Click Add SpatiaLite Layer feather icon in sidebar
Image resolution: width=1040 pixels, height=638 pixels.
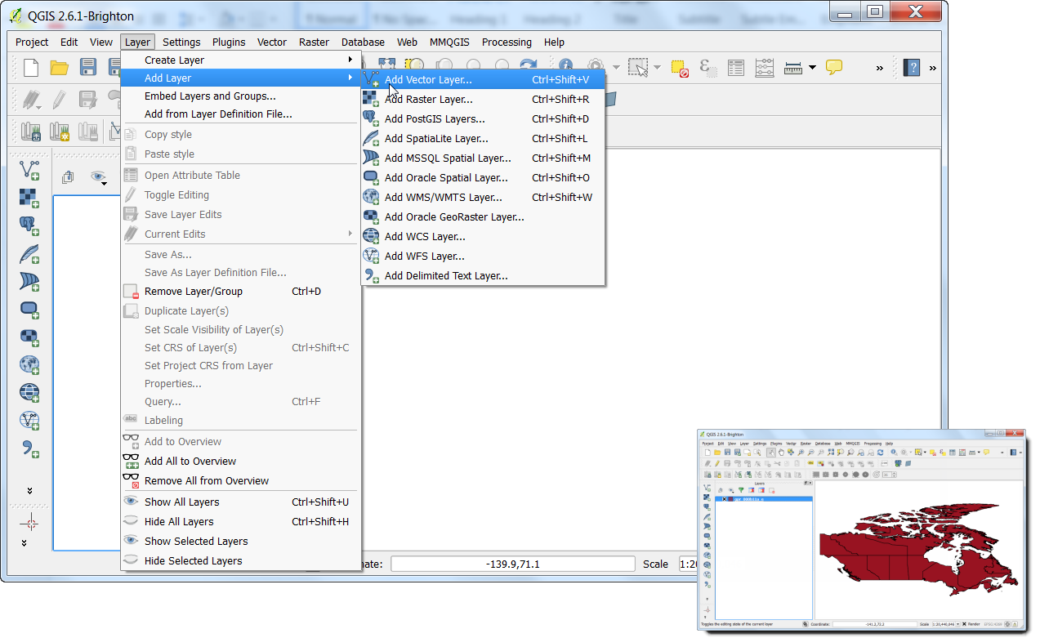point(29,254)
